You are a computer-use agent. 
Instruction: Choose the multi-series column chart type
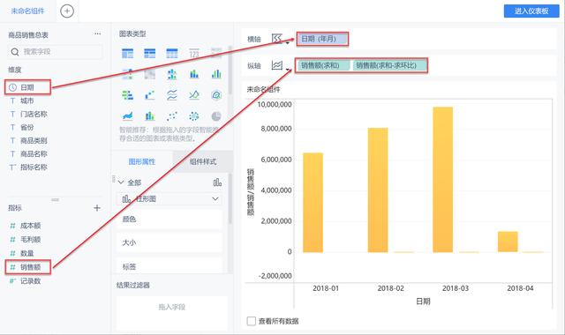coord(216,74)
